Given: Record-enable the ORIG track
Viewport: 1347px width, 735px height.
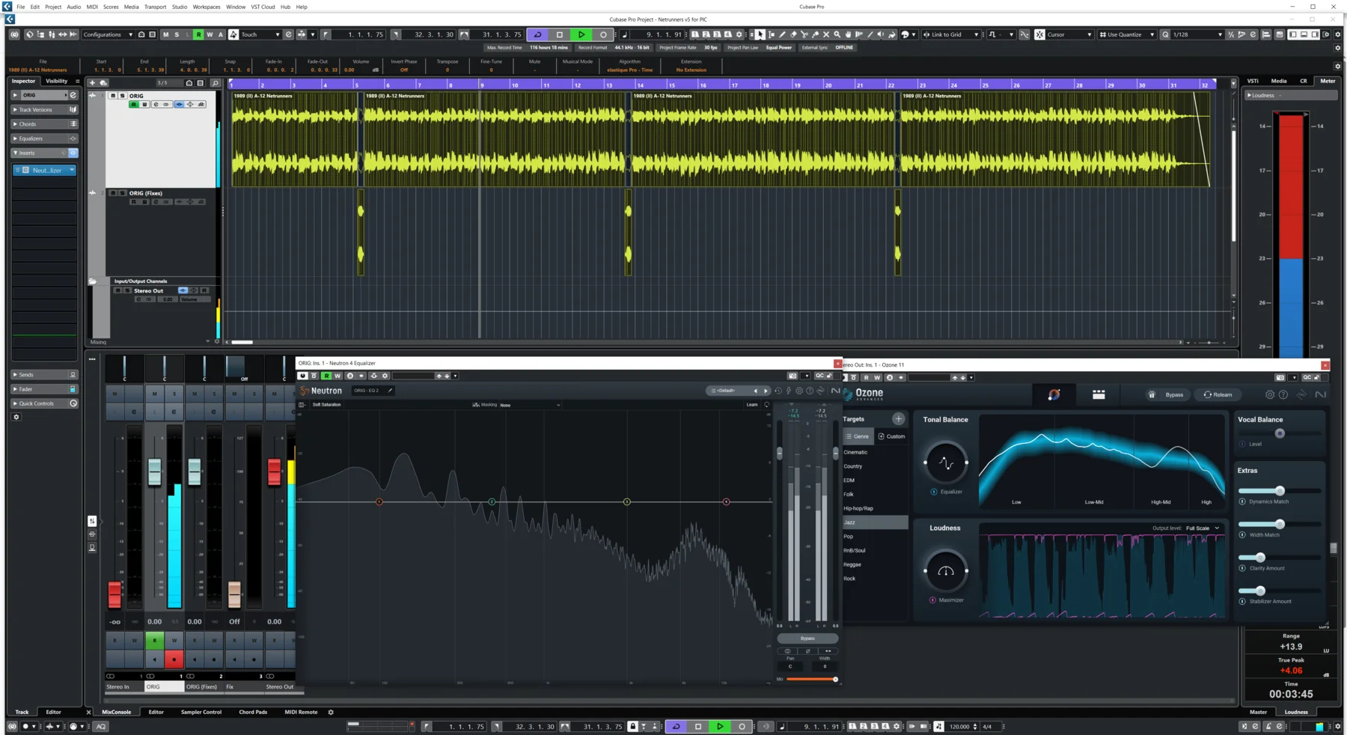Looking at the screenshot, I should click(174, 659).
